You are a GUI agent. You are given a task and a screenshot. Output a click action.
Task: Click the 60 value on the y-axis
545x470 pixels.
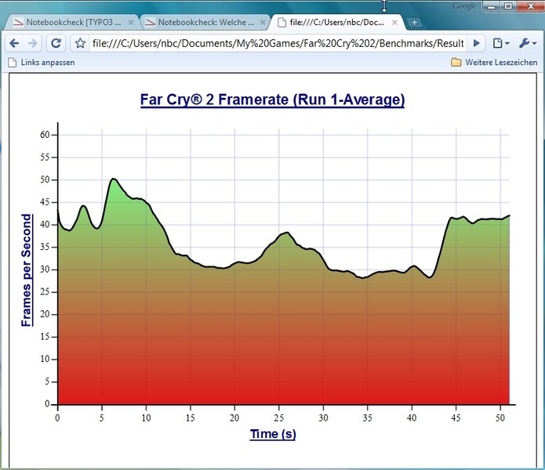(45, 135)
